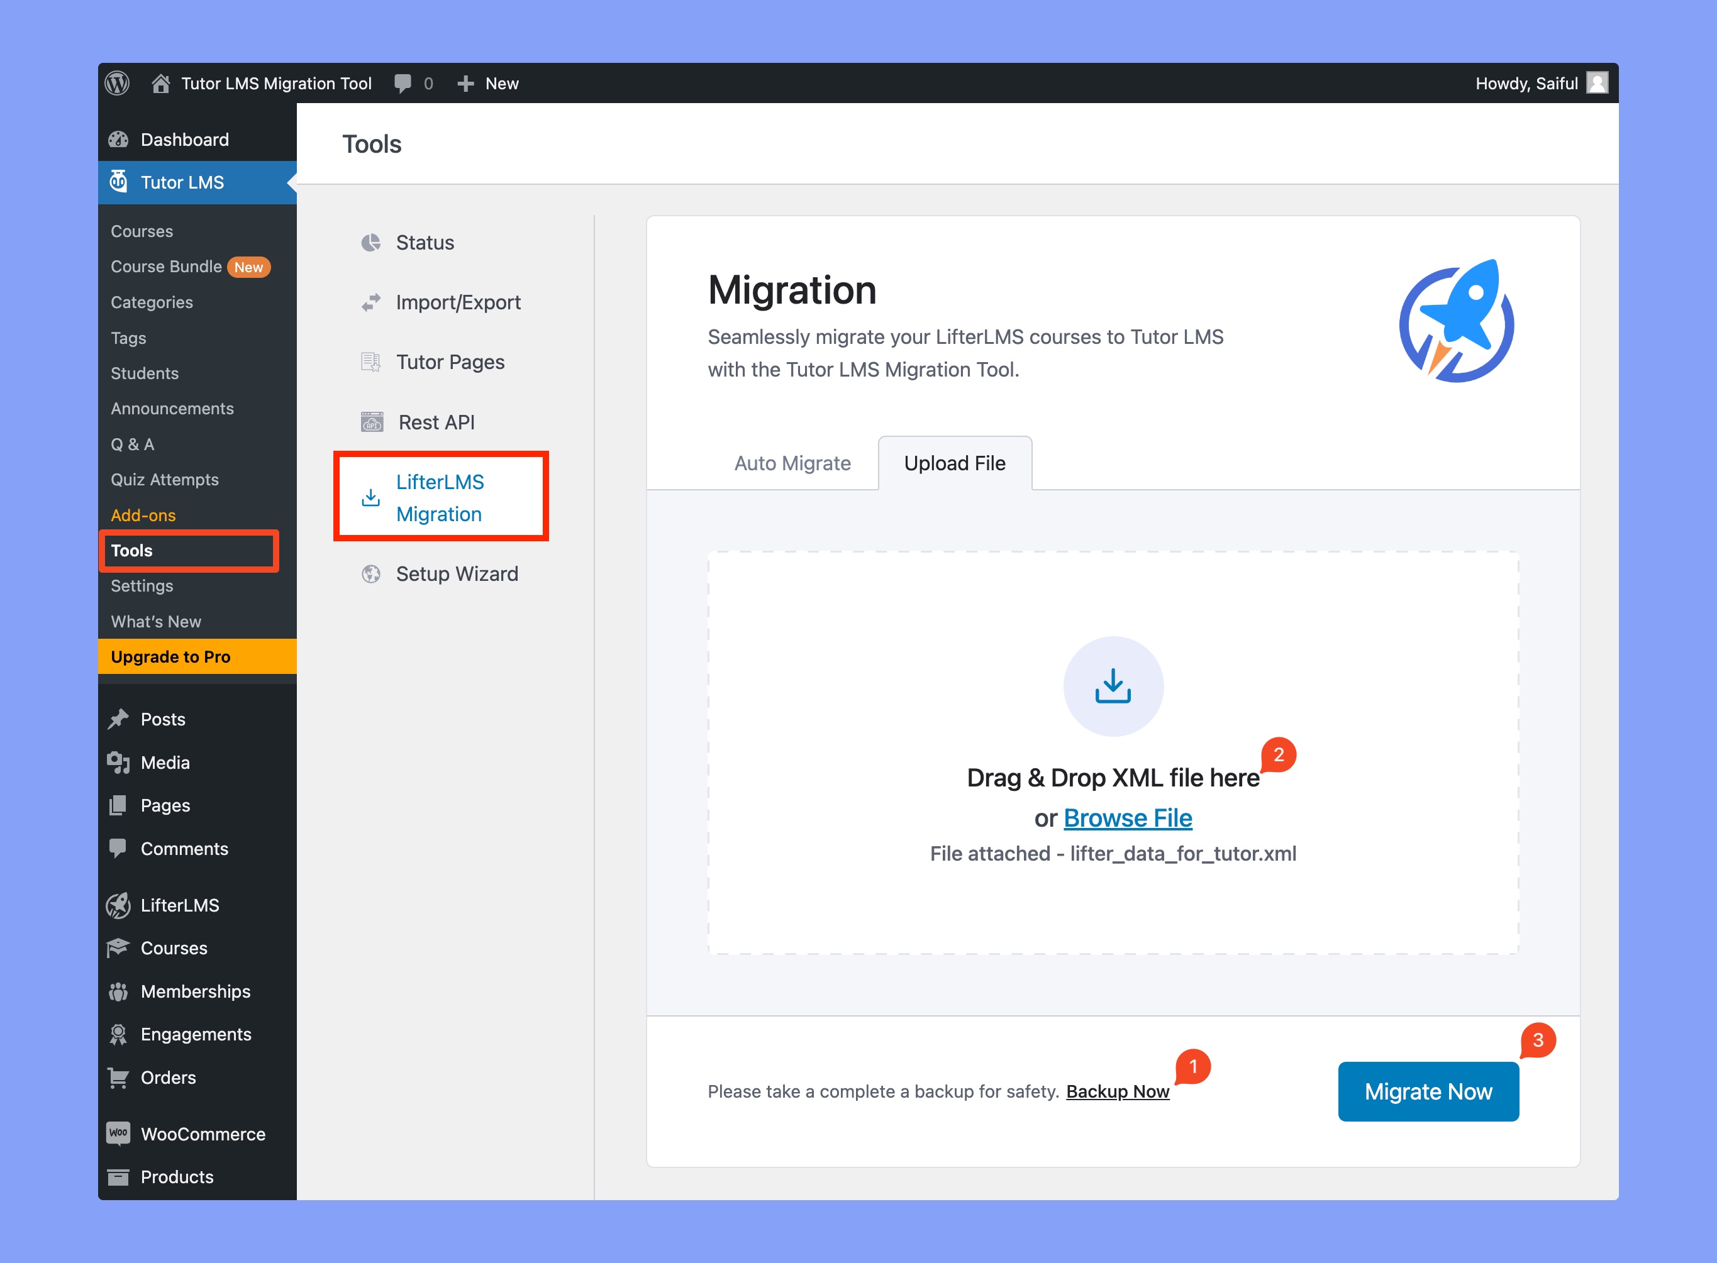Open Students submenu item

pyautogui.click(x=145, y=373)
